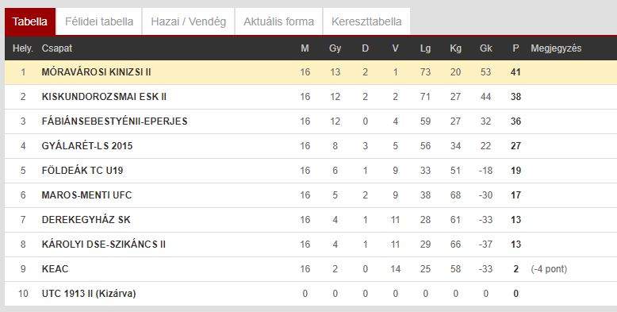Click the P points column header
Image resolution: width=617 pixels, height=312 pixels.
pyautogui.click(x=515, y=48)
